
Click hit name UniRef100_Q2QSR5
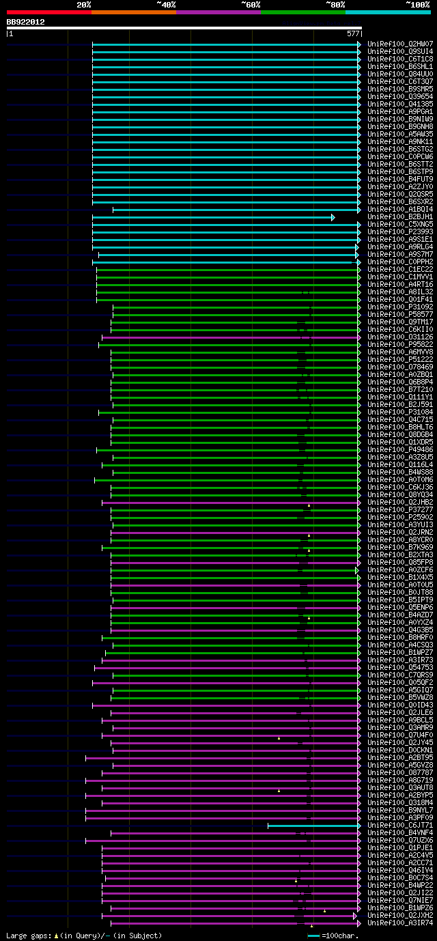point(400,194)
